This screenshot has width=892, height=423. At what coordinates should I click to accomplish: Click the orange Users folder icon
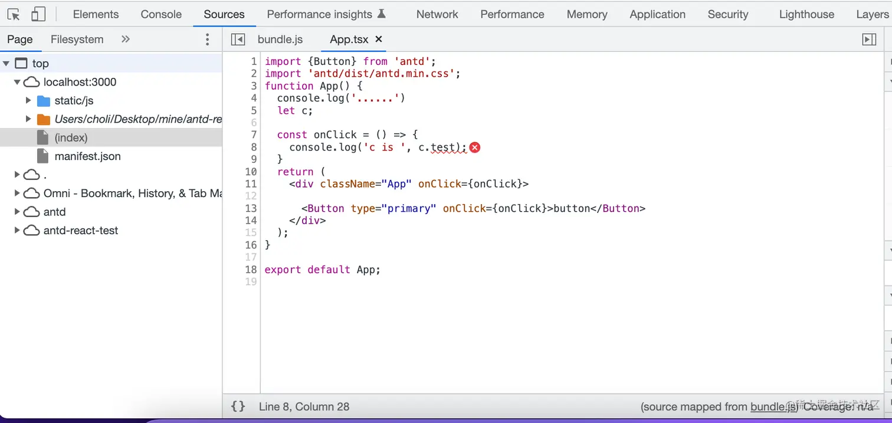pyautogui.click(x=44, y=119)
